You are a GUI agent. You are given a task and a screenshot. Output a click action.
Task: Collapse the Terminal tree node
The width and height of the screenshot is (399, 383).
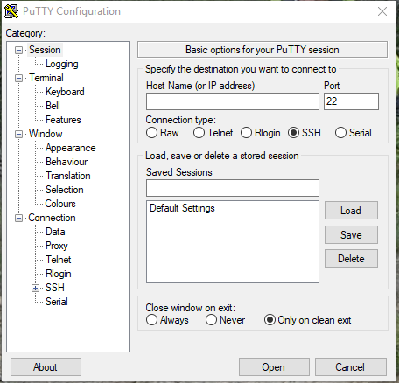pos(18,78)
